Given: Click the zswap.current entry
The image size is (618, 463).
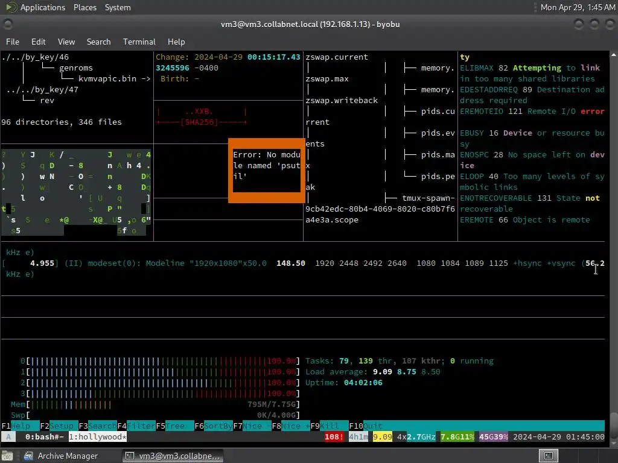Looking at the screenshot, I should coord(337,57).
